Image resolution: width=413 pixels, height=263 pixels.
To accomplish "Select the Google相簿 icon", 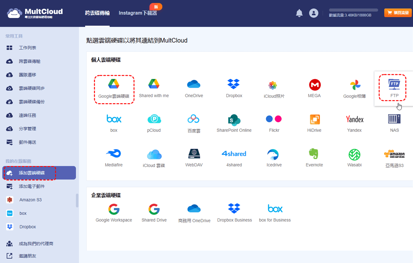I will click(355, 85).
